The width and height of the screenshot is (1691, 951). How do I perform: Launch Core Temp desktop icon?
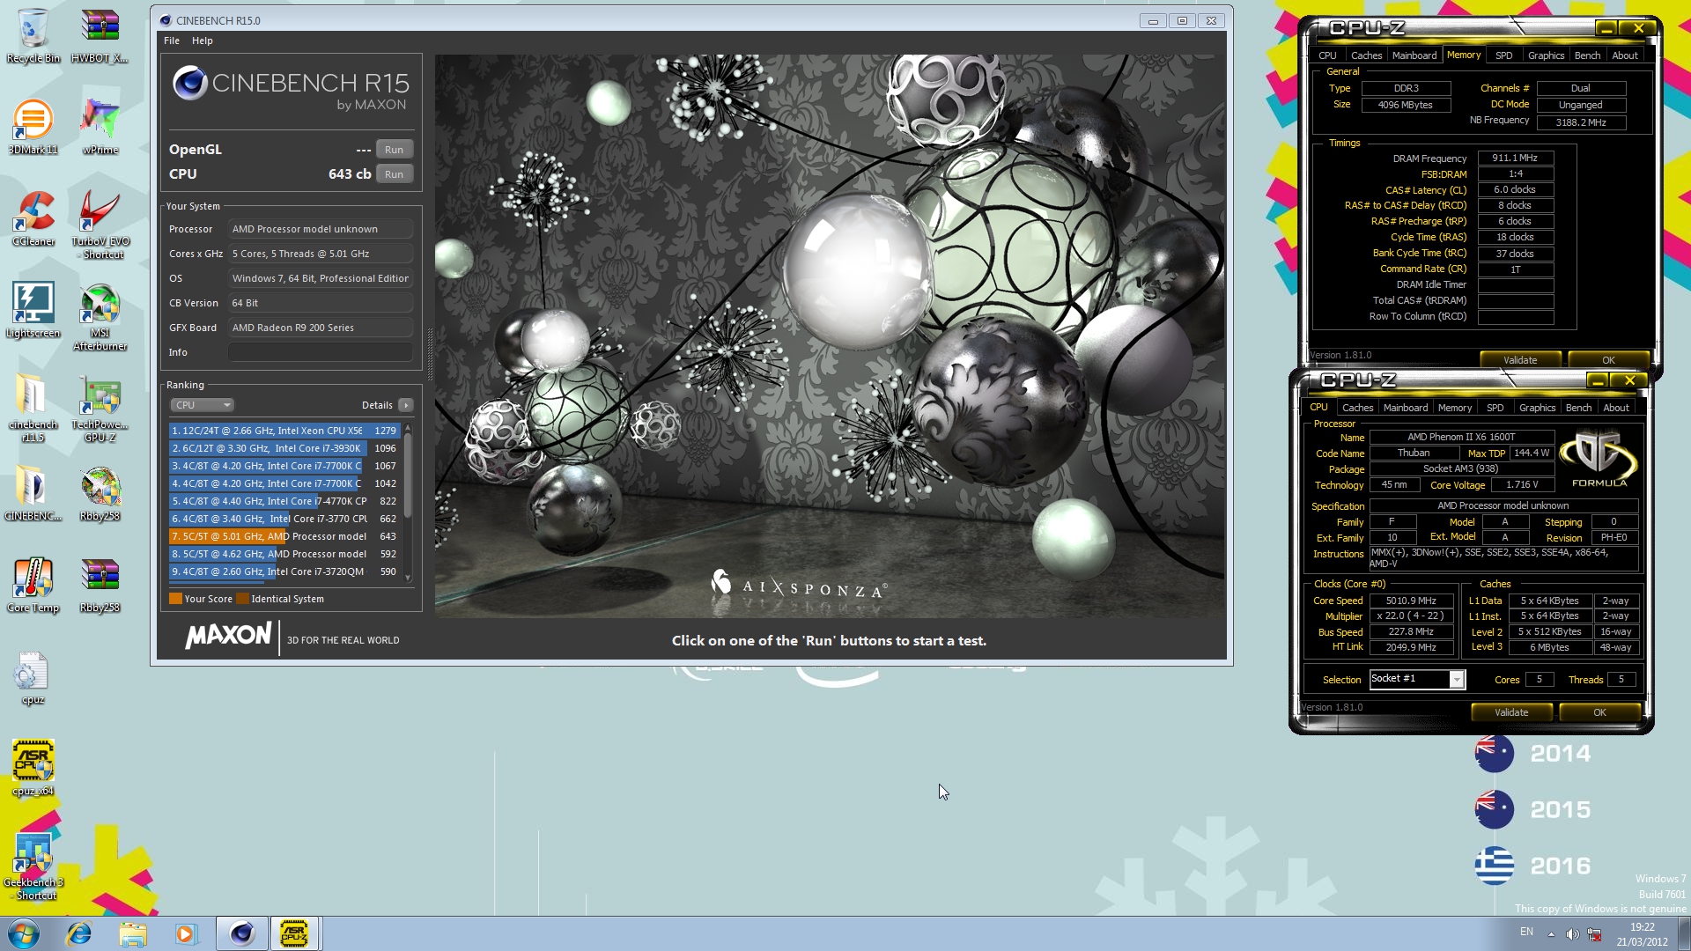click(x=33, y=585)
